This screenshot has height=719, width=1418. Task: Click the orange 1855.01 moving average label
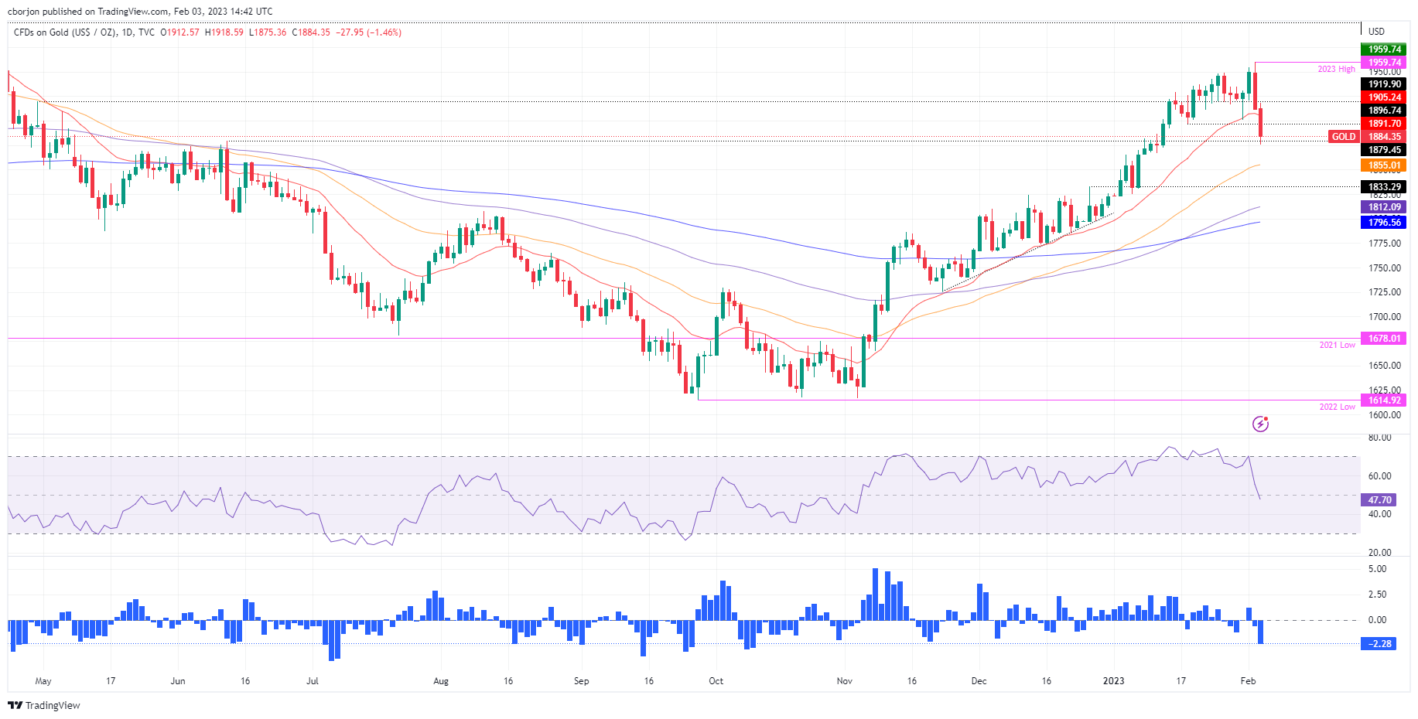tap(1385, 165)
